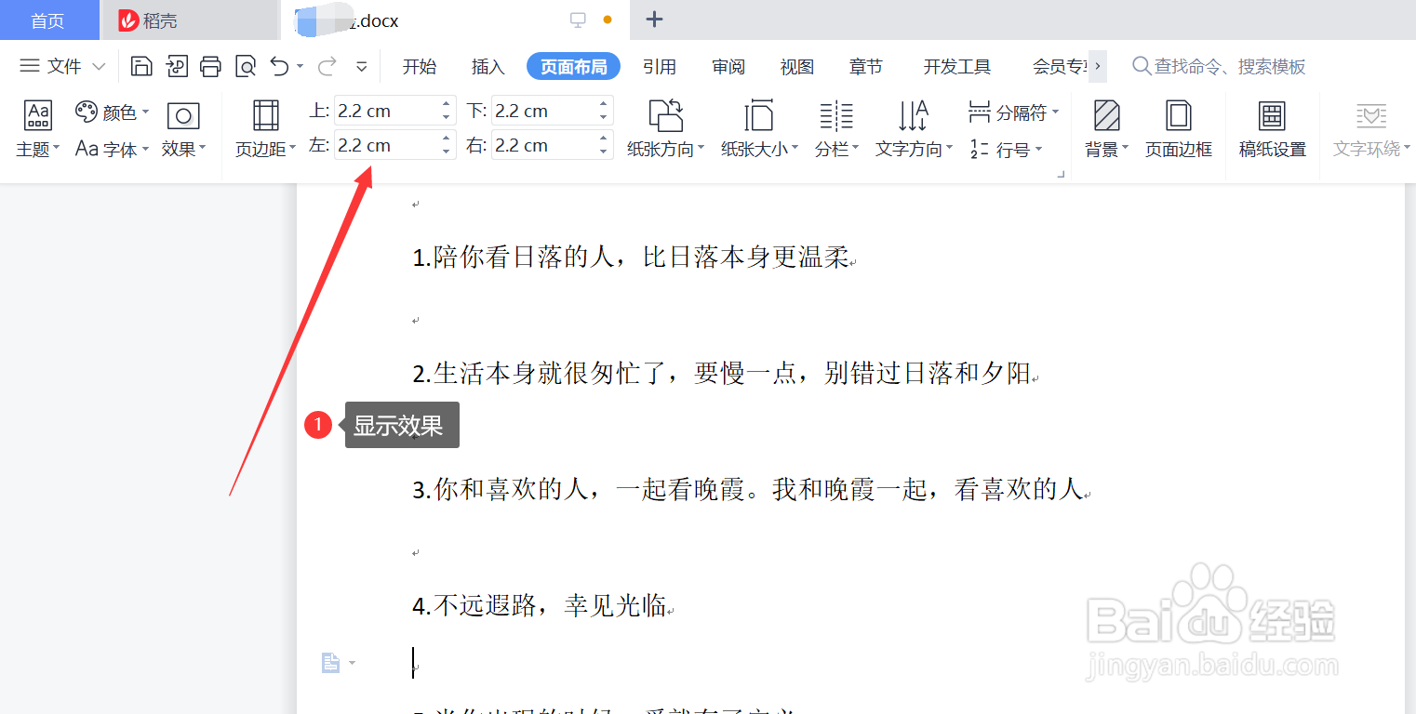The height and width of the screenshot is (714, 1416).
Task: Switch to the 视图 ribbon tab
Action: click(x=797, y=66)
